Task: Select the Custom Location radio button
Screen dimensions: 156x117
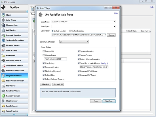Action: click(x=70, y=31)
